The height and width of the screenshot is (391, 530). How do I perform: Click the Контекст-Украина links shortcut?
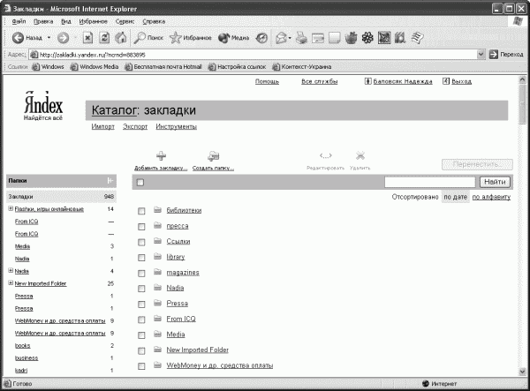click(302, 67)
